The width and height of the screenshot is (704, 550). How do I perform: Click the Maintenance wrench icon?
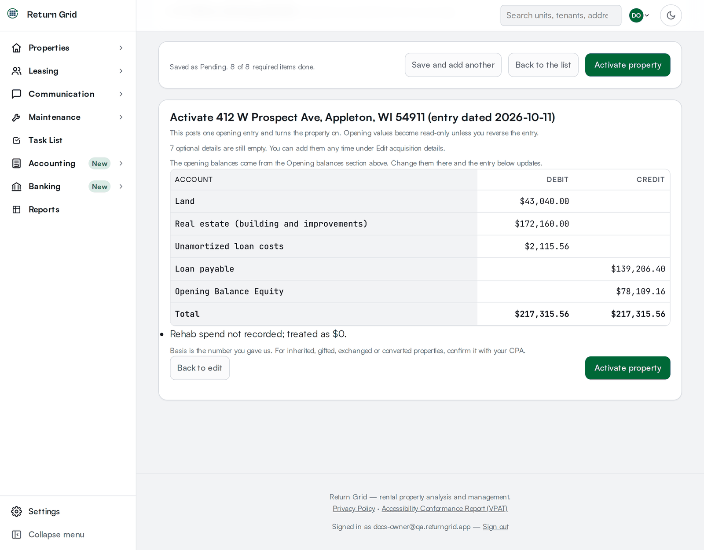tap(17, 117)
